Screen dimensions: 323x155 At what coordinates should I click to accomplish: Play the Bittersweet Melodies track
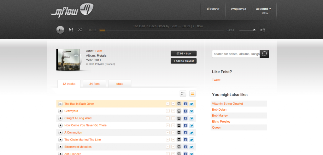[x=60, y=147]
